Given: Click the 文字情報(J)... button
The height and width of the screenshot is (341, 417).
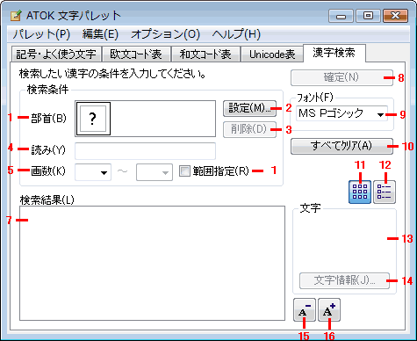Looking at the screenshot, I should click(344, 280).
